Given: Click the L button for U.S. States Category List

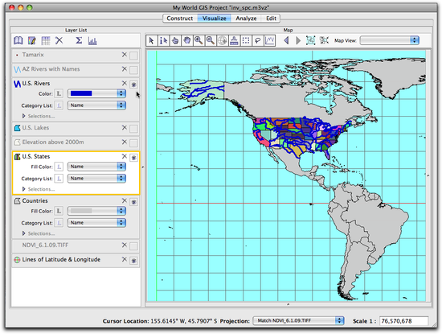Looking at the screenshot, I should coord(59,179).
